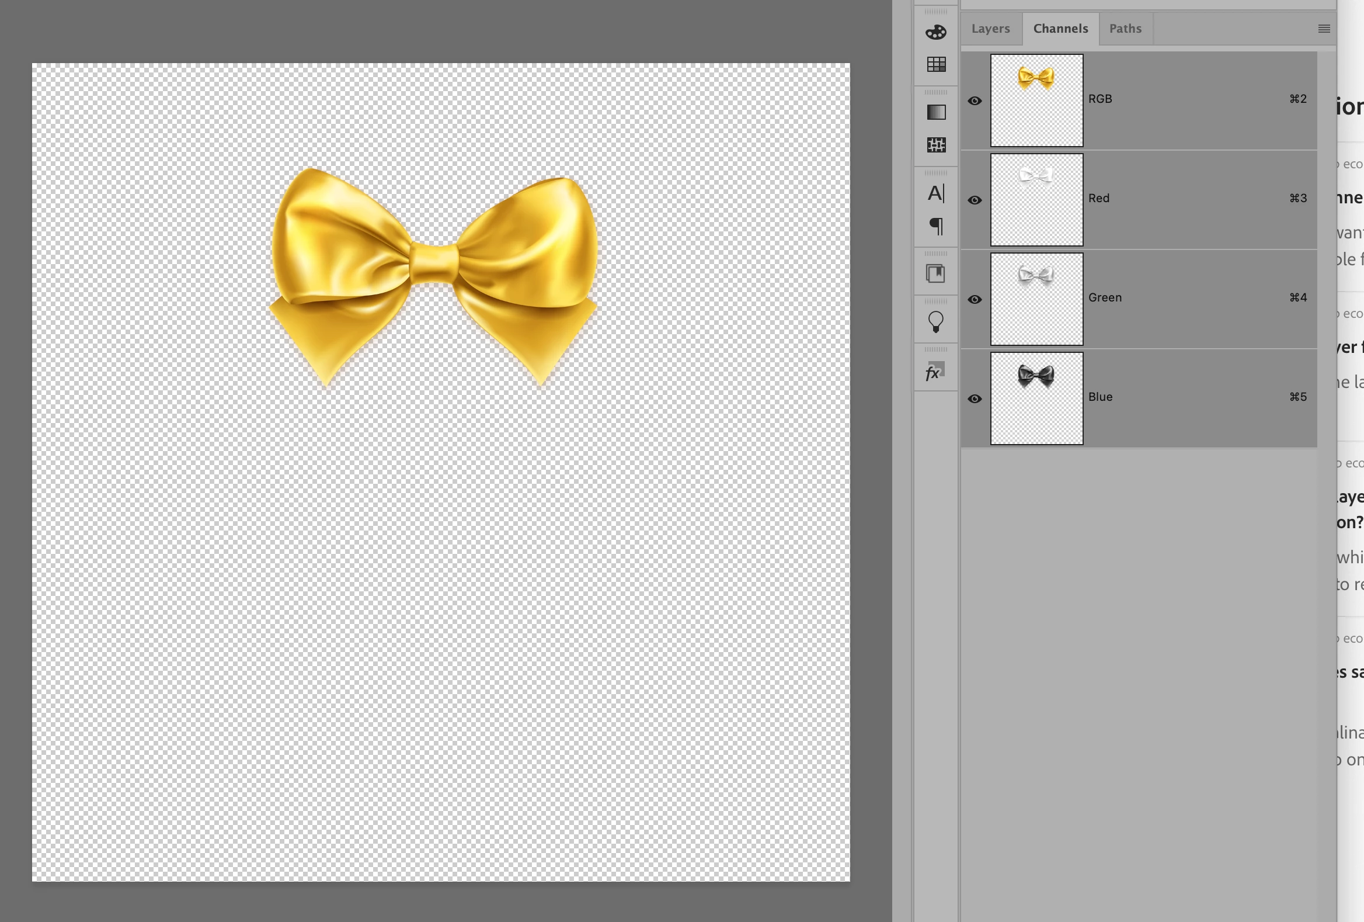Image resolution: width=1364 pixels, height=922 pixels.
Task: Click the Red channel thumbnail
Action: (x=1036, y=200)
